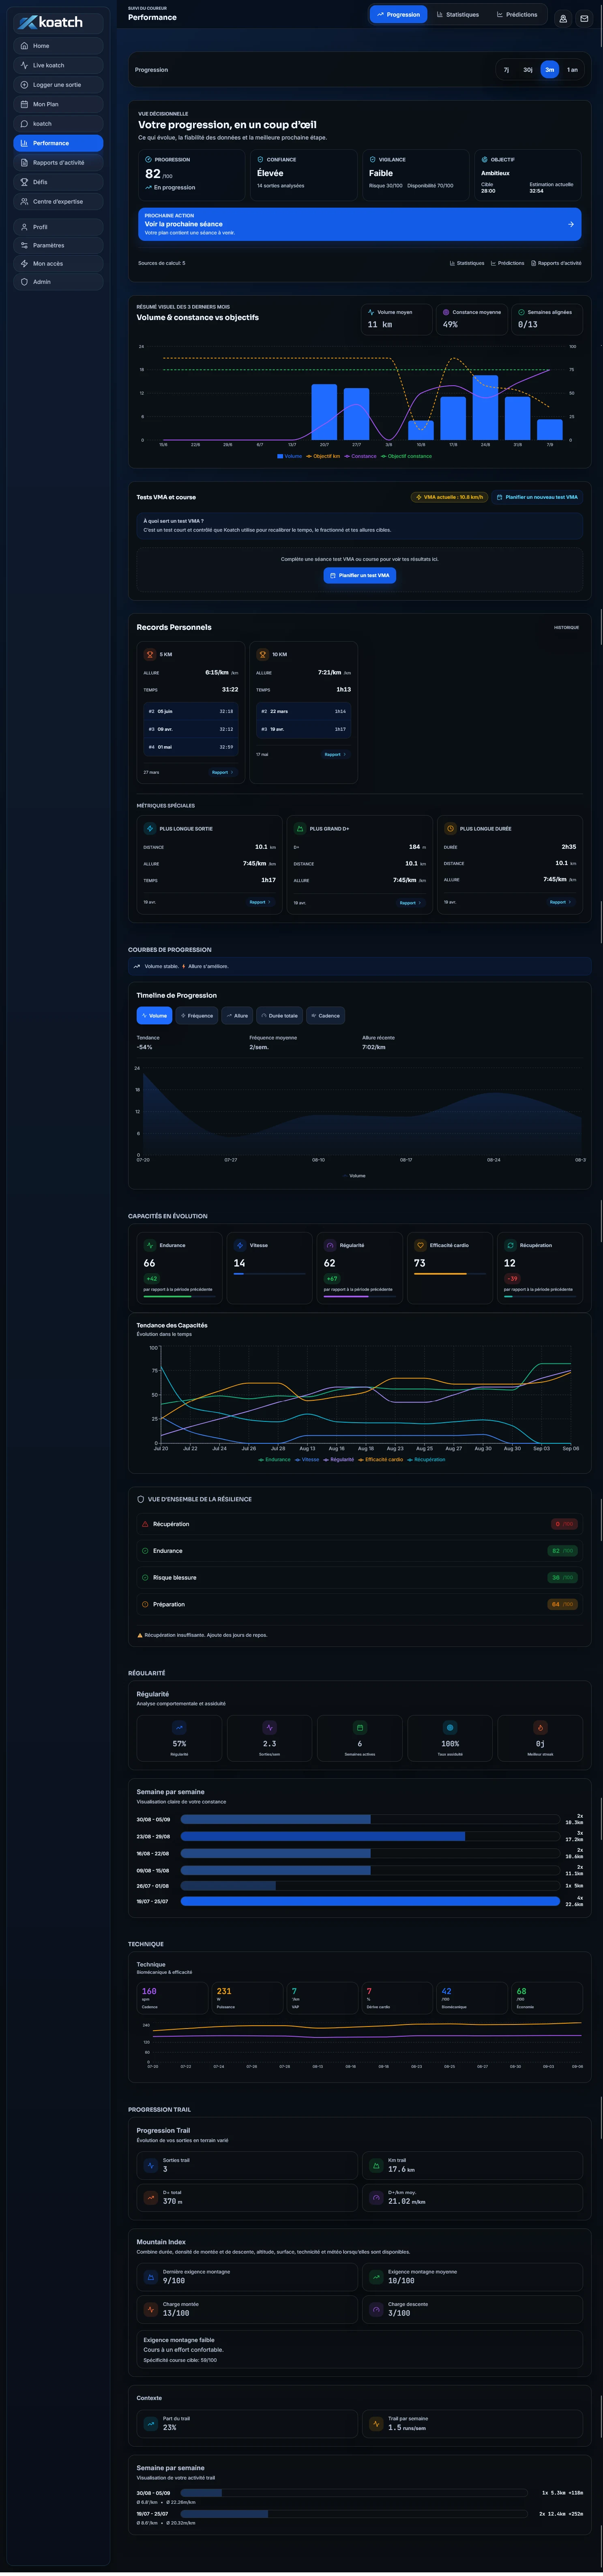Viewport: 603px width, 2576px height.
Task: Select the 3m time range
Action: coord(550,70)
